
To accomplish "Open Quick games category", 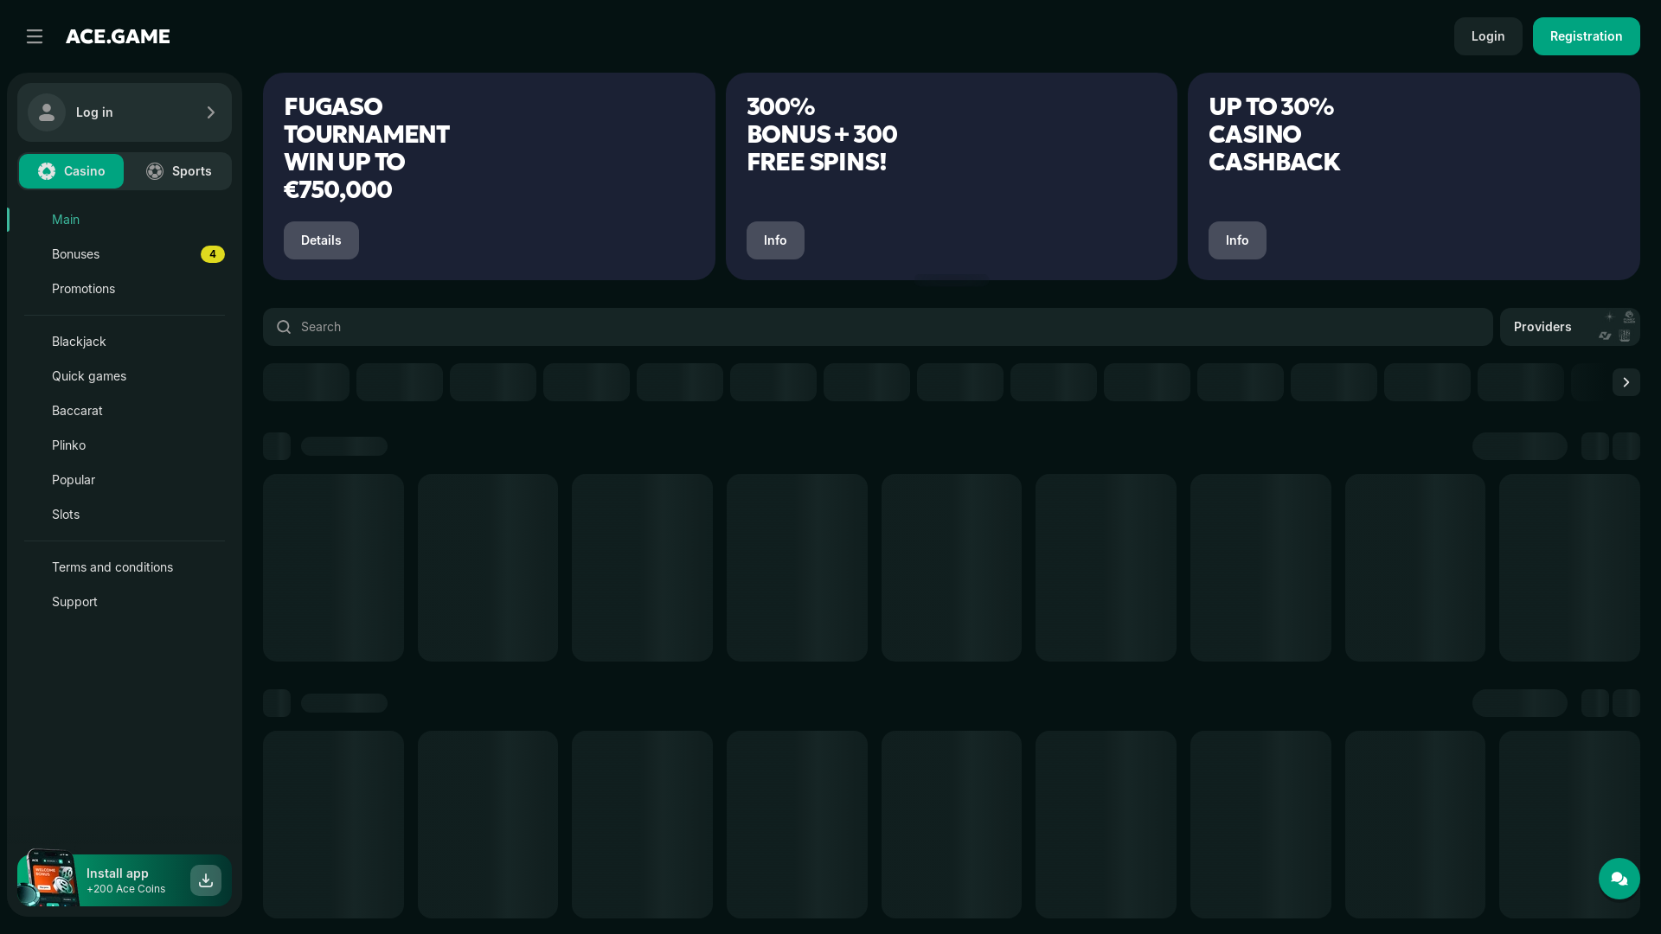I will click(x=125, y=376).
